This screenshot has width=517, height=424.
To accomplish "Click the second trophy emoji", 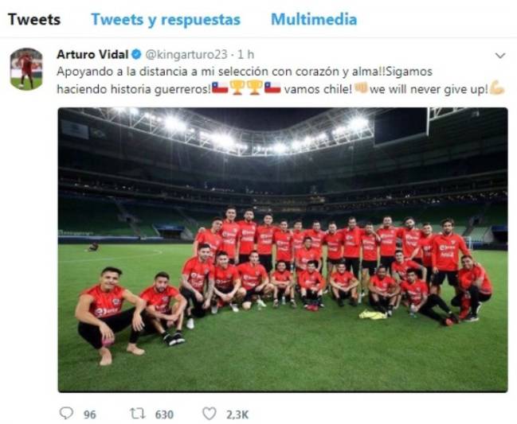I will point(255,88).
